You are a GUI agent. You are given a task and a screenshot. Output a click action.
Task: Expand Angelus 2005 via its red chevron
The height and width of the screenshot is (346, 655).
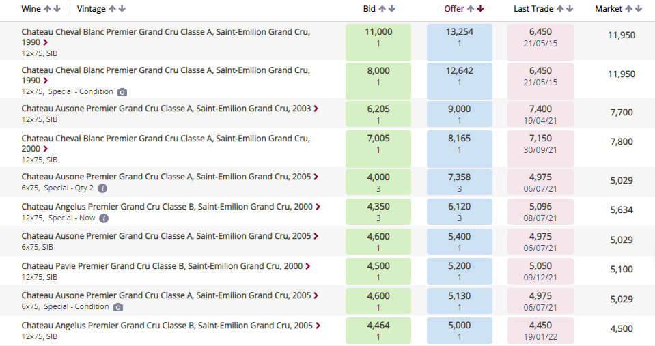pos(318,326)
